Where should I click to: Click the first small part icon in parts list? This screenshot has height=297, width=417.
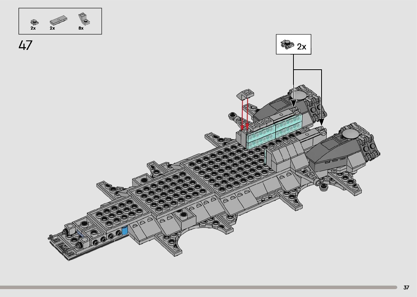click(34, 22)
